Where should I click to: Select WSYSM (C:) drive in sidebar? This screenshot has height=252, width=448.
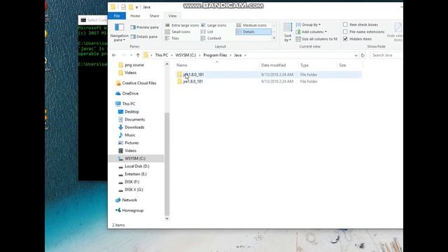136,158
